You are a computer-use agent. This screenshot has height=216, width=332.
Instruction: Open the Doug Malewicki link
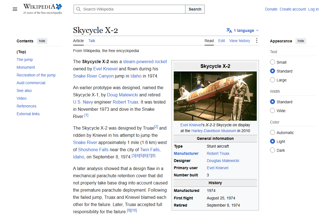123,95
